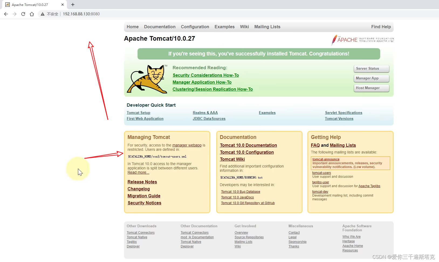Open Mailing Lists link in Getting Help
The width and height of the screenshot is (439, 262).
pyautogui.click(x=343, y=145)
